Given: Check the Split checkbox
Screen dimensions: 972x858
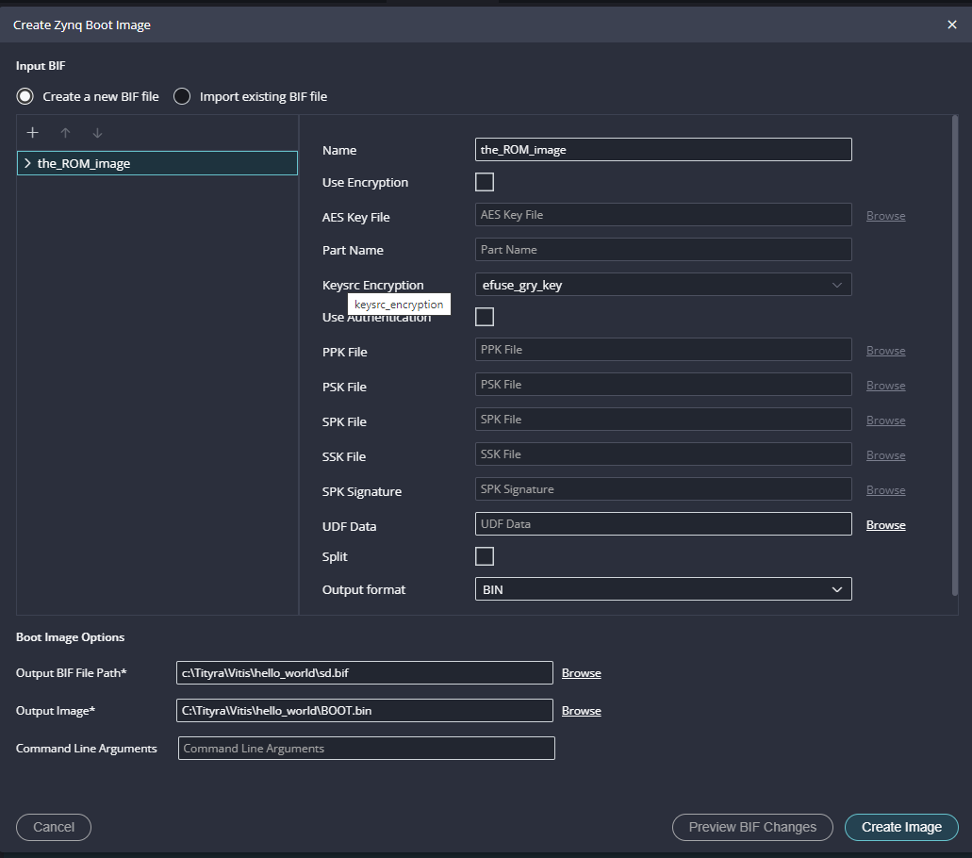Looking at the screenshot, I should [485, 556].
